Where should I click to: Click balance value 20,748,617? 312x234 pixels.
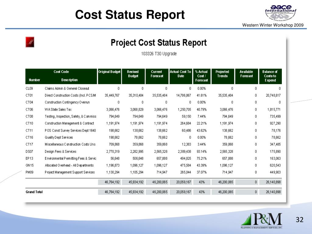(273, 95)
